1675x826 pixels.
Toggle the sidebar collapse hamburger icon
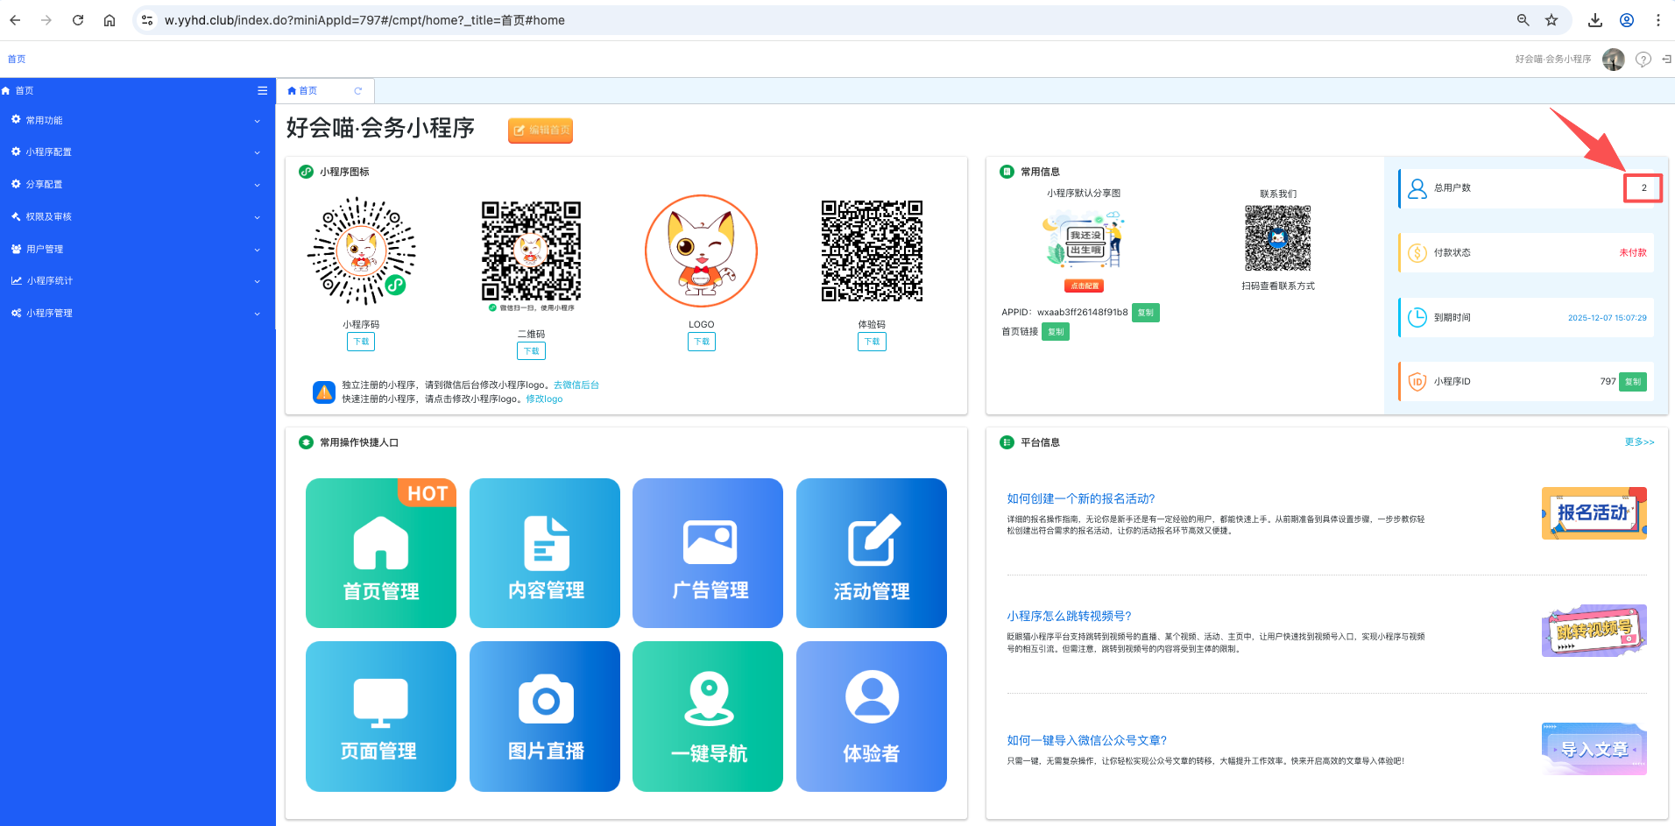[262, 90]
